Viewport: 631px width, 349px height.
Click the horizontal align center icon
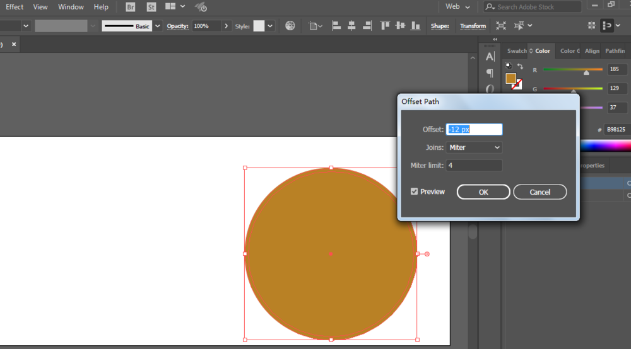[351, 26]
